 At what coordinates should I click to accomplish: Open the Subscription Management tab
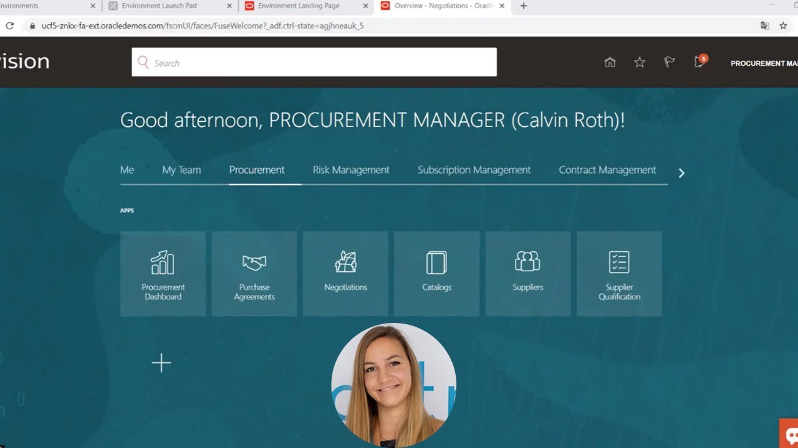coord(474,170)
